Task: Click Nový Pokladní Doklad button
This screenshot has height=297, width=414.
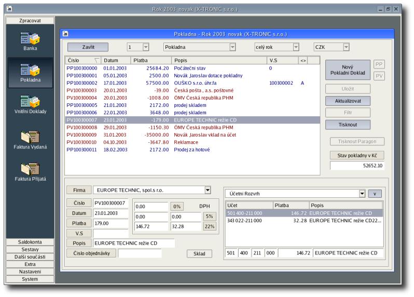Action: 348,70
